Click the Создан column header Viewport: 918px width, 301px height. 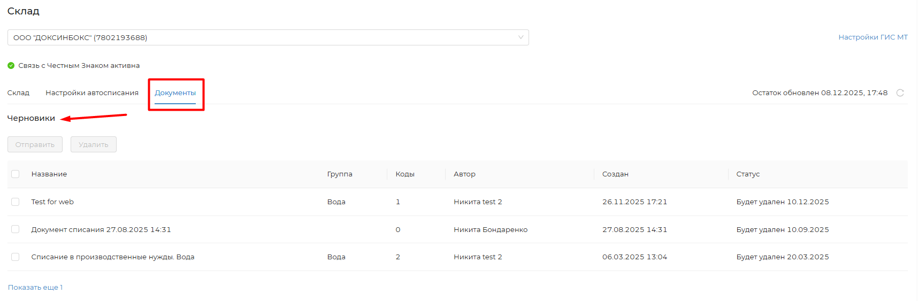(615, 174)
